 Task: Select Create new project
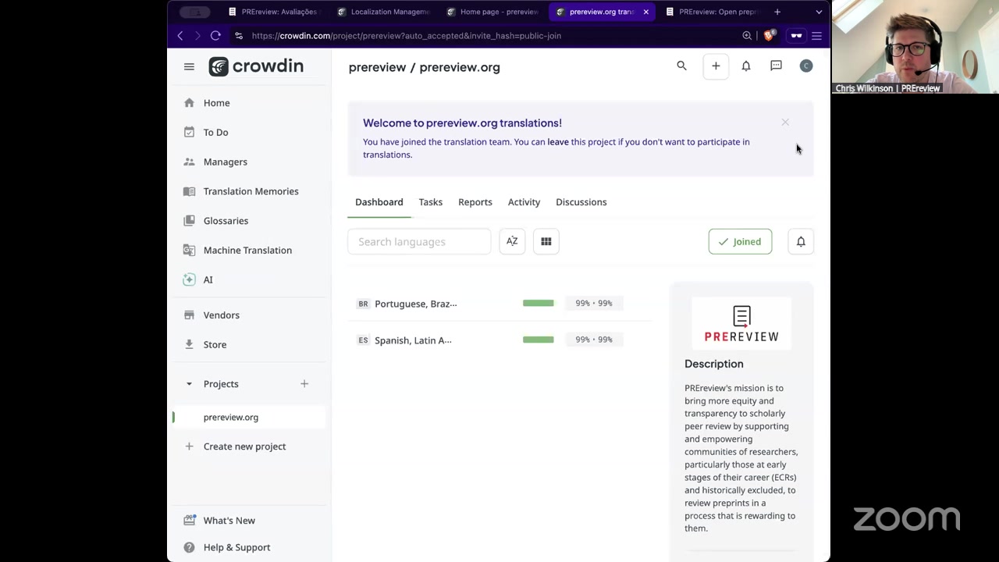coord(244,446)
